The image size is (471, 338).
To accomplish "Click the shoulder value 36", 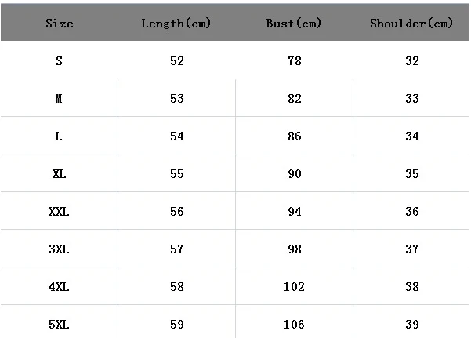I will click(x=411, y=212).
